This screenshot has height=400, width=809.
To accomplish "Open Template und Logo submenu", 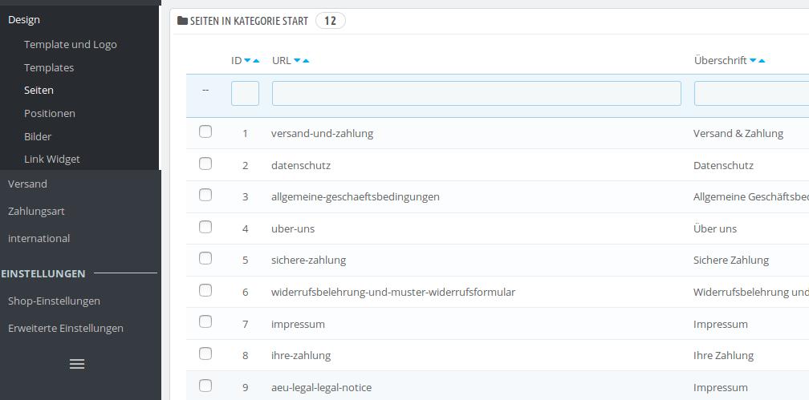I will [x=70, y=44].
